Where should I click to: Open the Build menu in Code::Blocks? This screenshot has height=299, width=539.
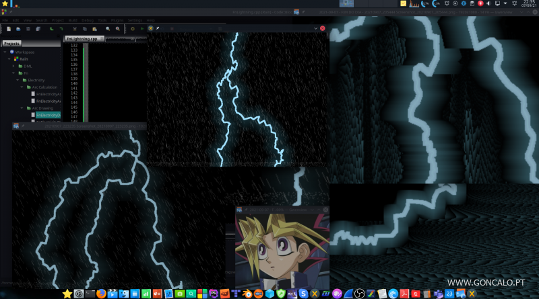(71, 20)
